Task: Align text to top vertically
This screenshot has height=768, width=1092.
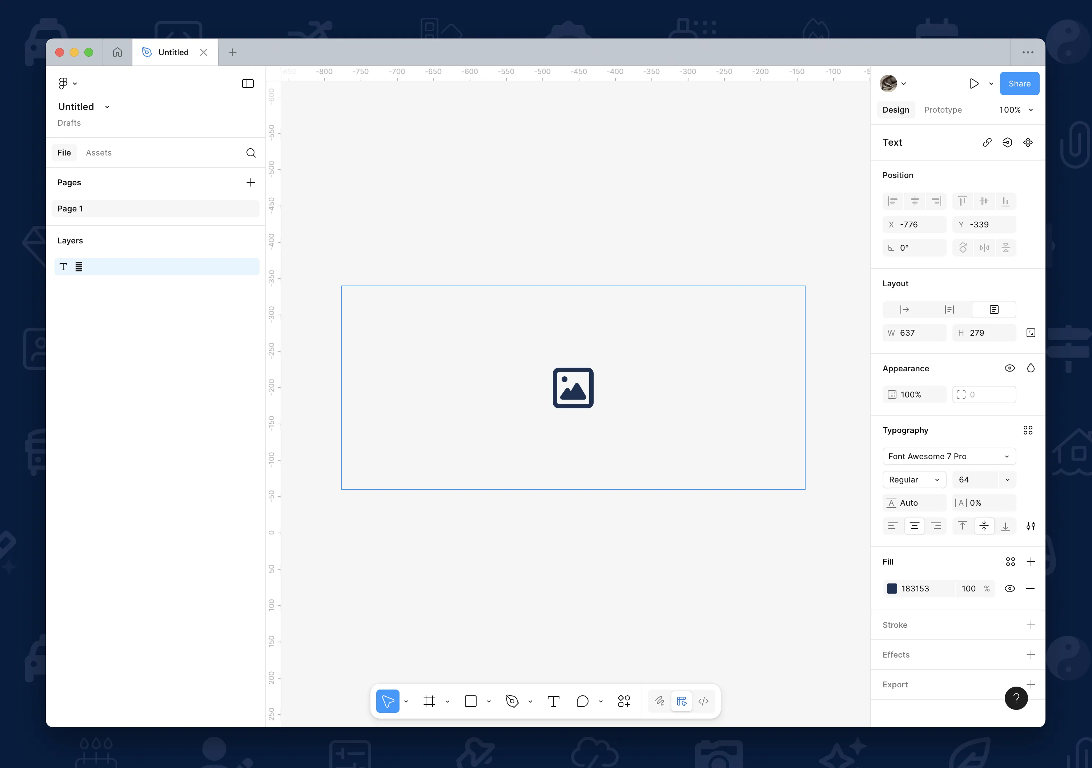Action: (x=963, y=526)
